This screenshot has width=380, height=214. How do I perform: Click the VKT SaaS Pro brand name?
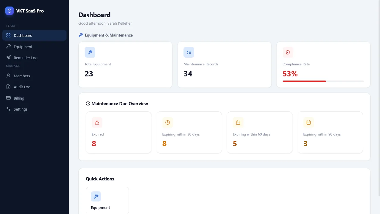[x=30, y=11]
